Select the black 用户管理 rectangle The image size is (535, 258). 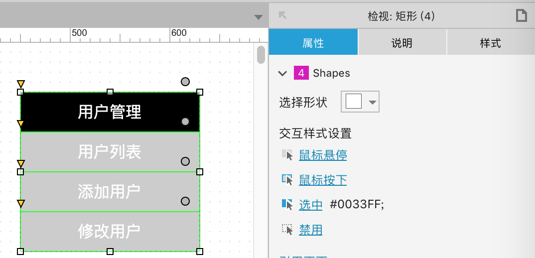point(110,112)
